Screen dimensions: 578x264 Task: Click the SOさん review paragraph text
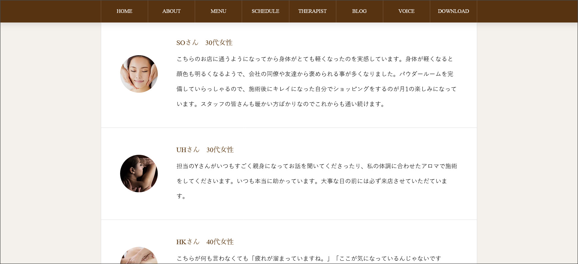coord(316,82)
